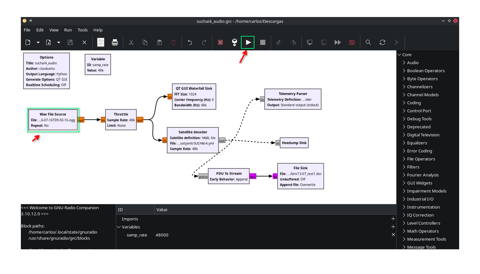This screenshot has width=480, height=274.
Task: Select the PDU To Stream block
Action: pyautogui.click(x=229, y=176)
